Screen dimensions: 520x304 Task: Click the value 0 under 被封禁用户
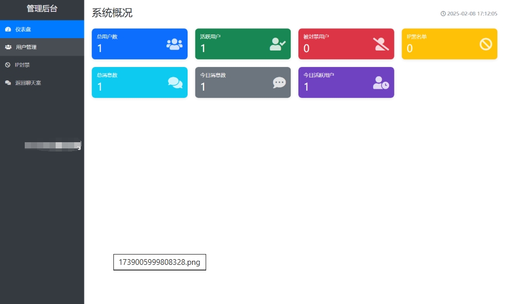(307, 48)
